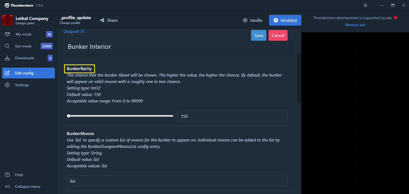The width and height of the screenshot is (409, 194).
Task: Click the Bunker Interior section header
Action: 177,47
